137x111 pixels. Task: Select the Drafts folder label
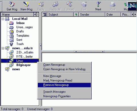(x=20, y=31)
